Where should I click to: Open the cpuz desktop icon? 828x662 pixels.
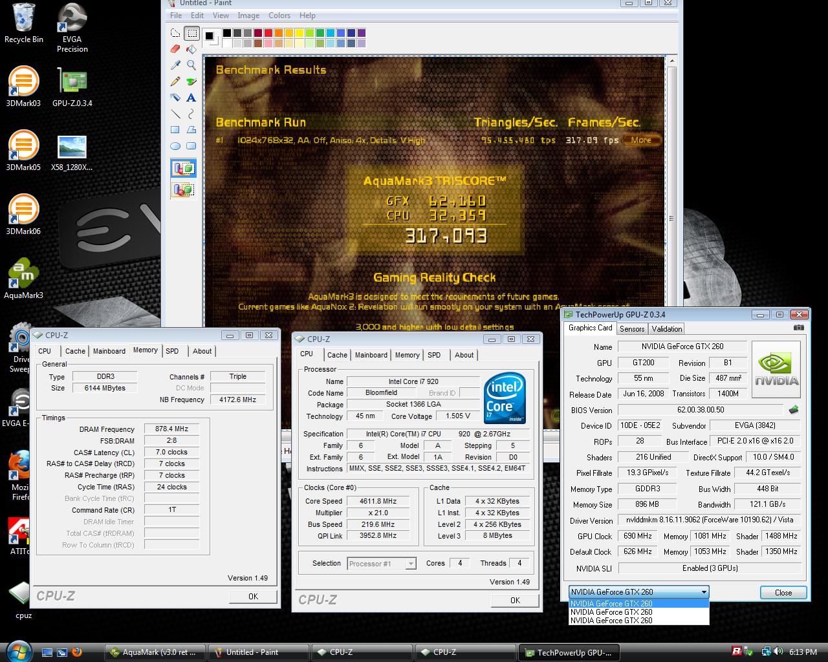tap(23, 601)
